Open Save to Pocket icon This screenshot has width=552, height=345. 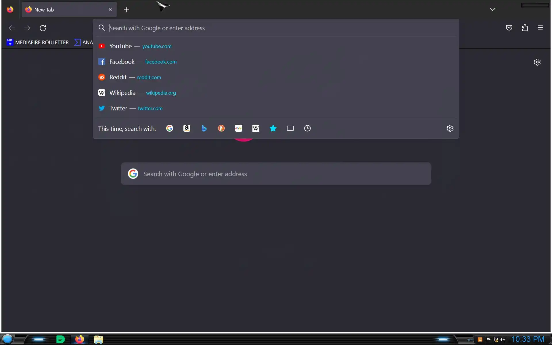[x=509, y=28]
